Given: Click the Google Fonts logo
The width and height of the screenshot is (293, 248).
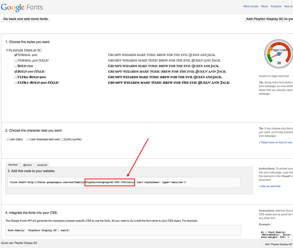Looking at the screenshot, I should tap(22, 7).
